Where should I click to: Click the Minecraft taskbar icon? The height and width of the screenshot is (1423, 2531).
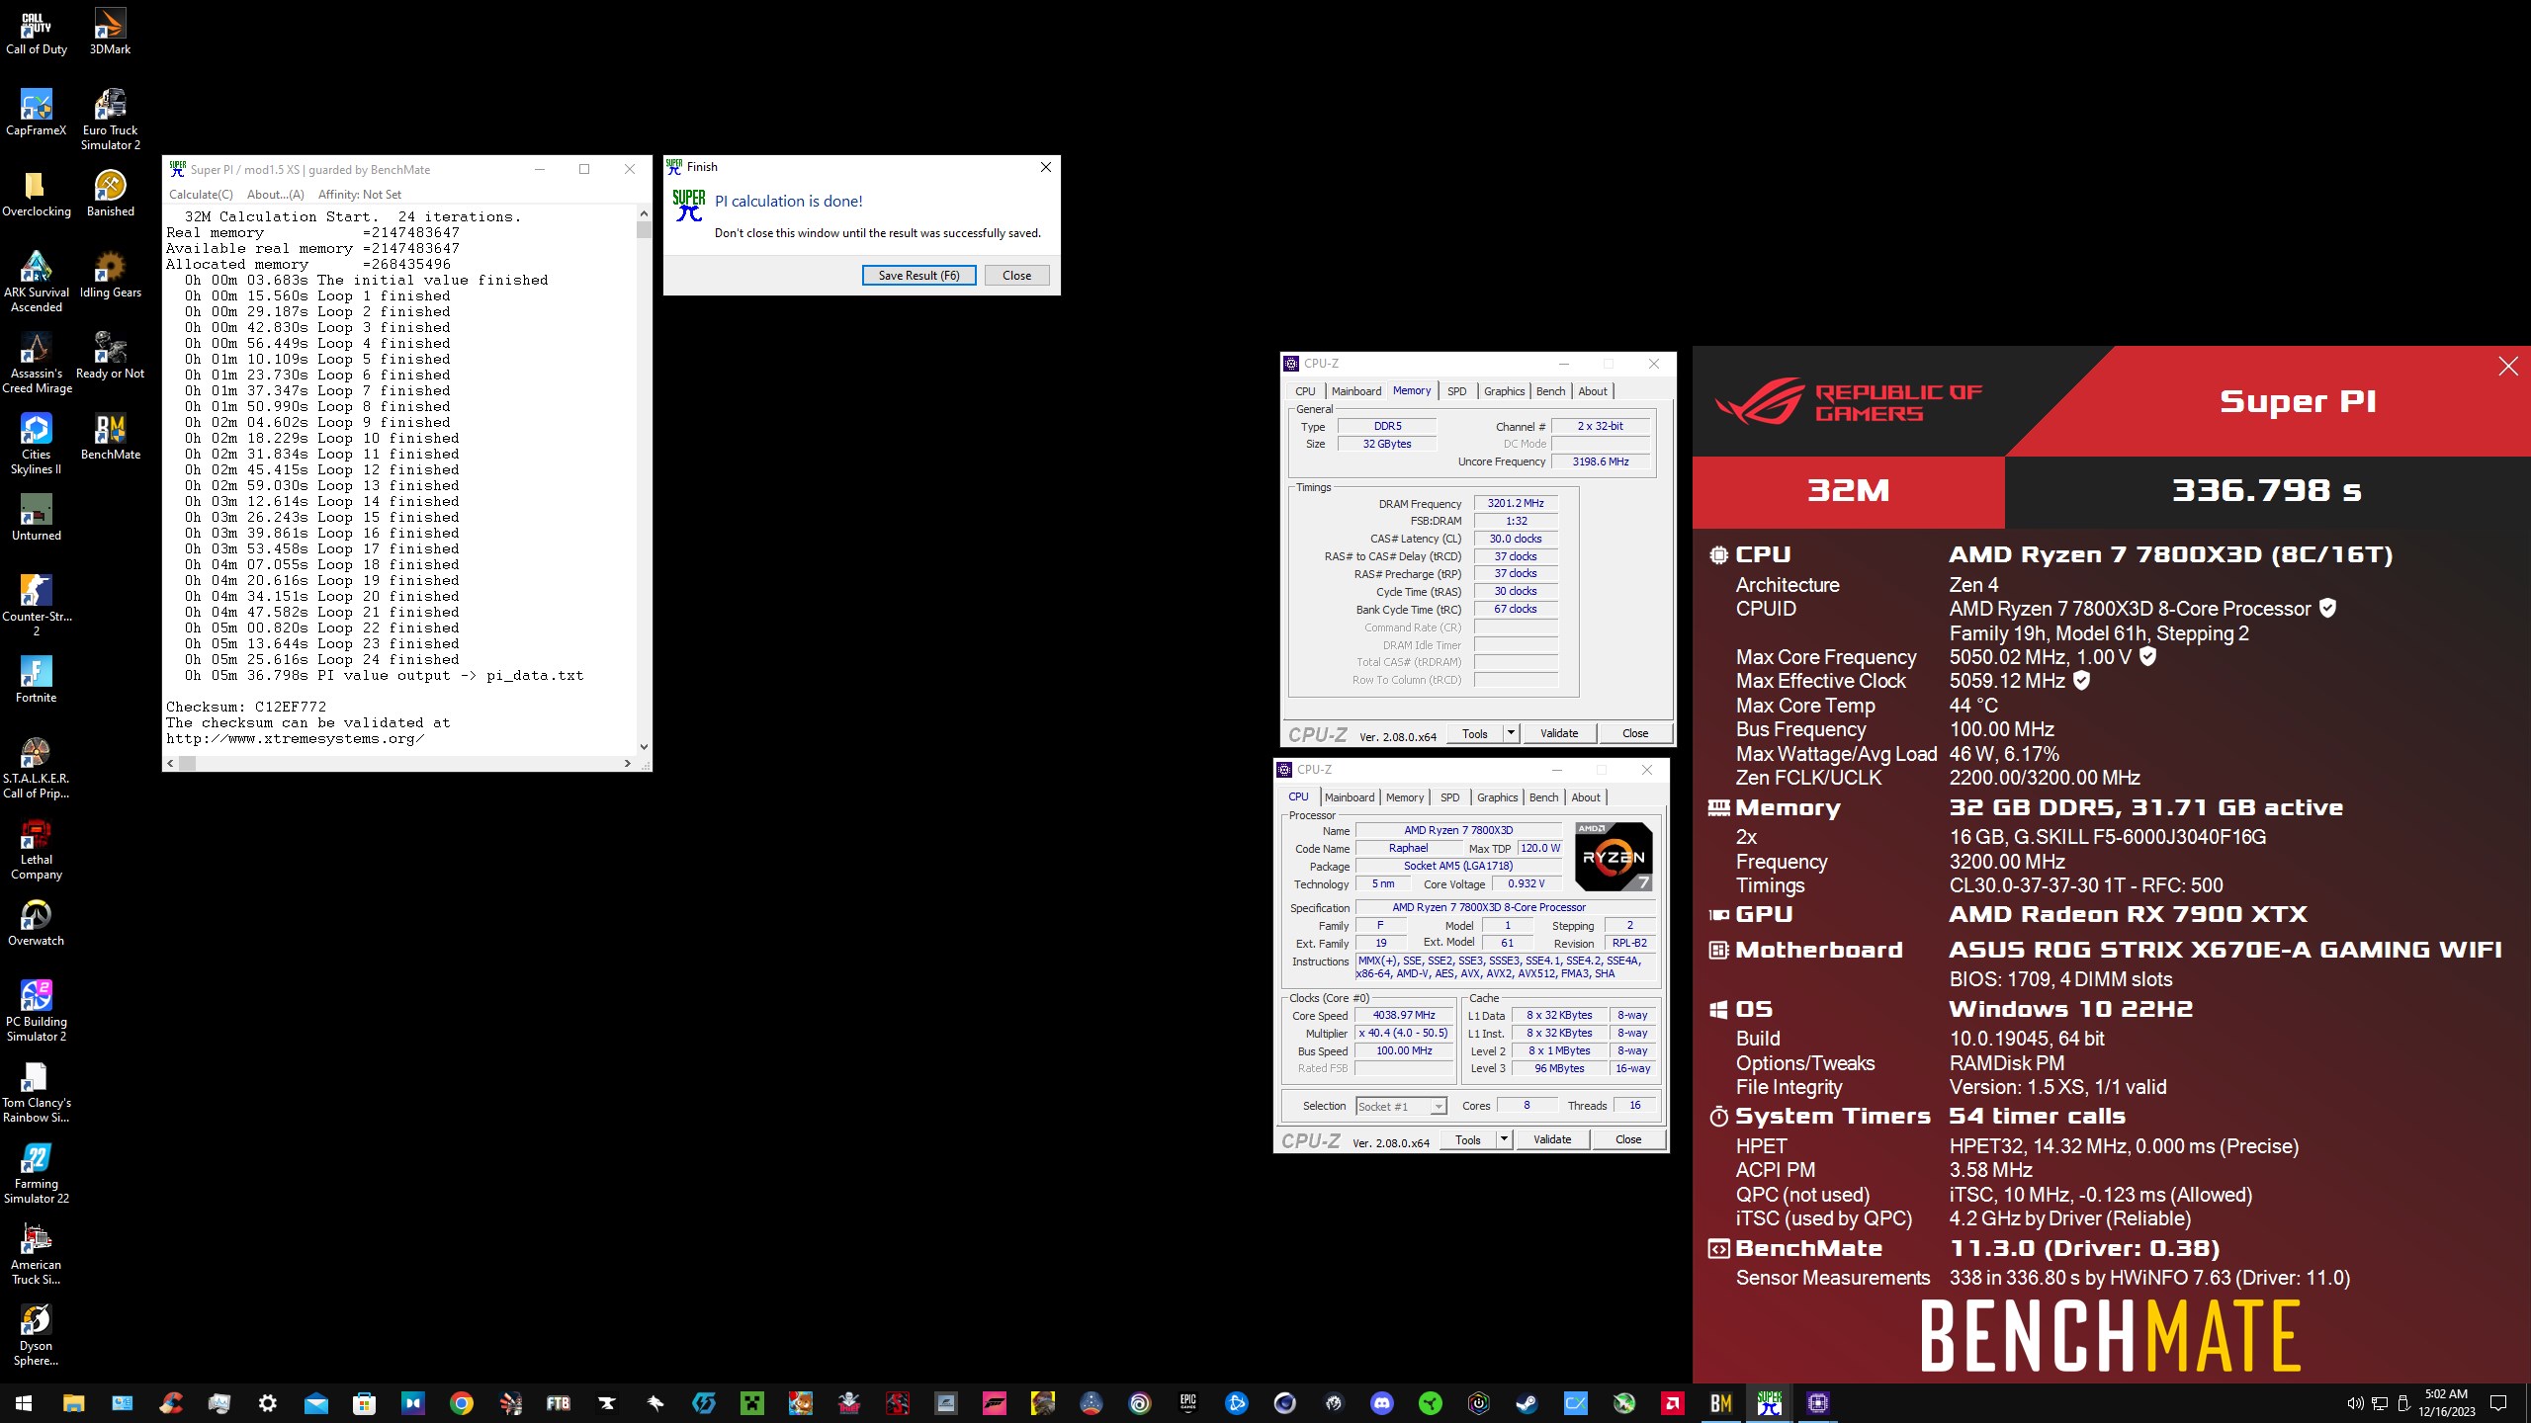(751, 1403)
